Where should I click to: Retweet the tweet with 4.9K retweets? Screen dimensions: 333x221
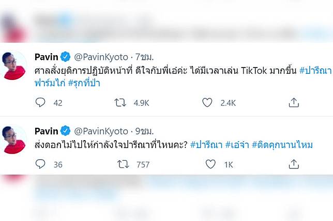pyautogui.click(x=120, y=103)
